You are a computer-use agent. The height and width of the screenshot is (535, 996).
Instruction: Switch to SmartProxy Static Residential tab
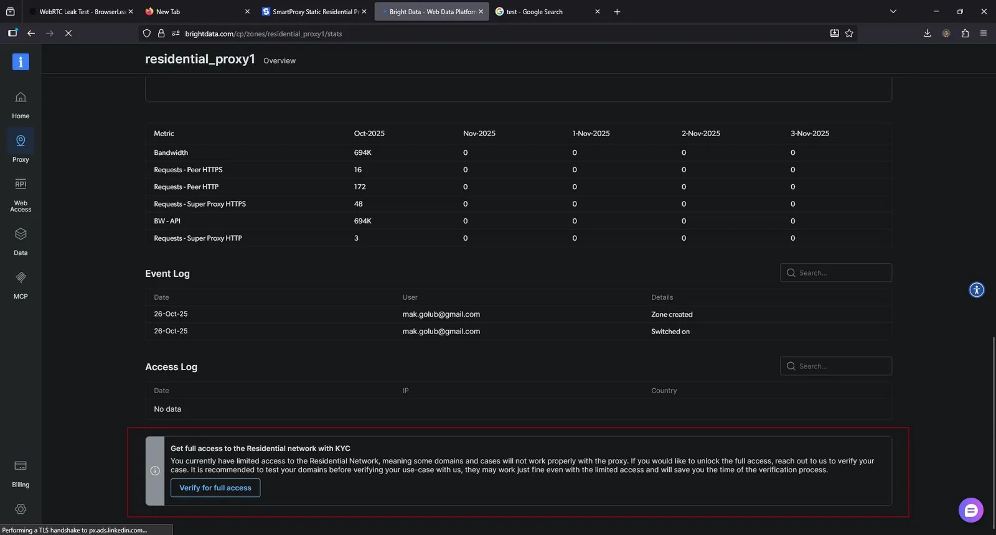point(314,12)
